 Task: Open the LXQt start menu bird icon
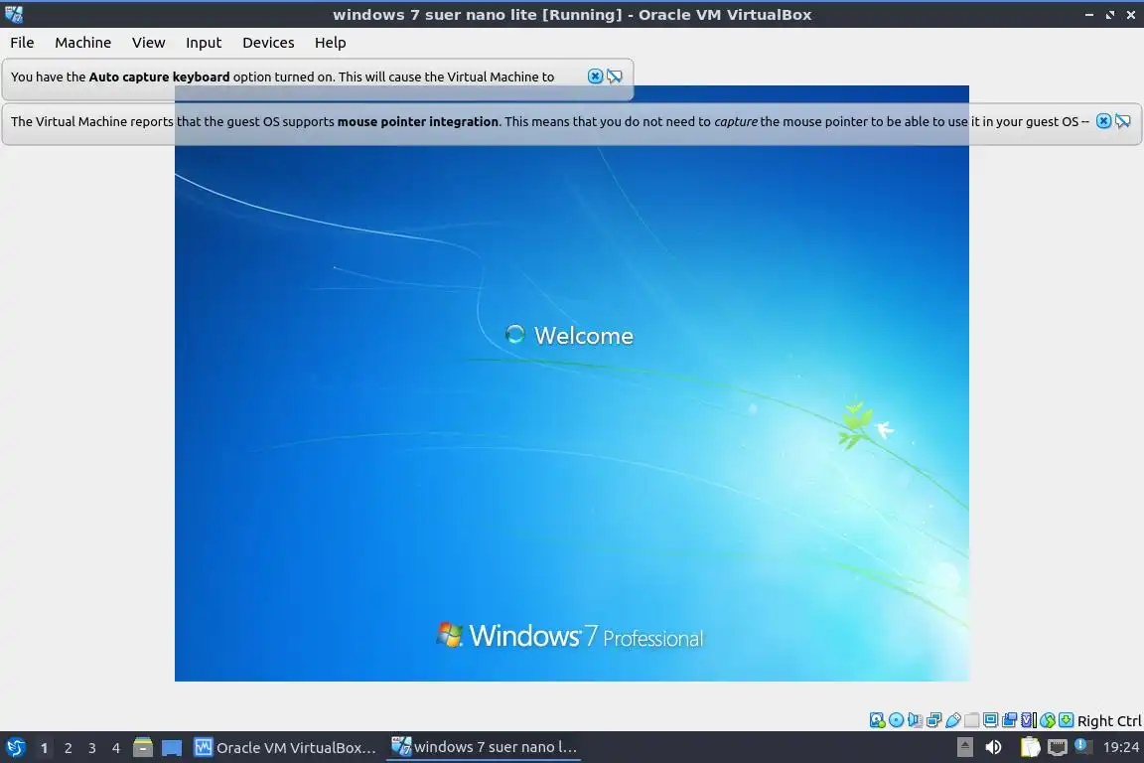[x=15, y=747]
